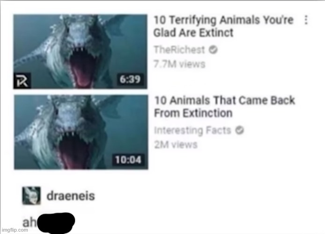Viewport: 325px width, 234px height.
Task: Click the imgflip.com watermark
Action: pos(15,230)
